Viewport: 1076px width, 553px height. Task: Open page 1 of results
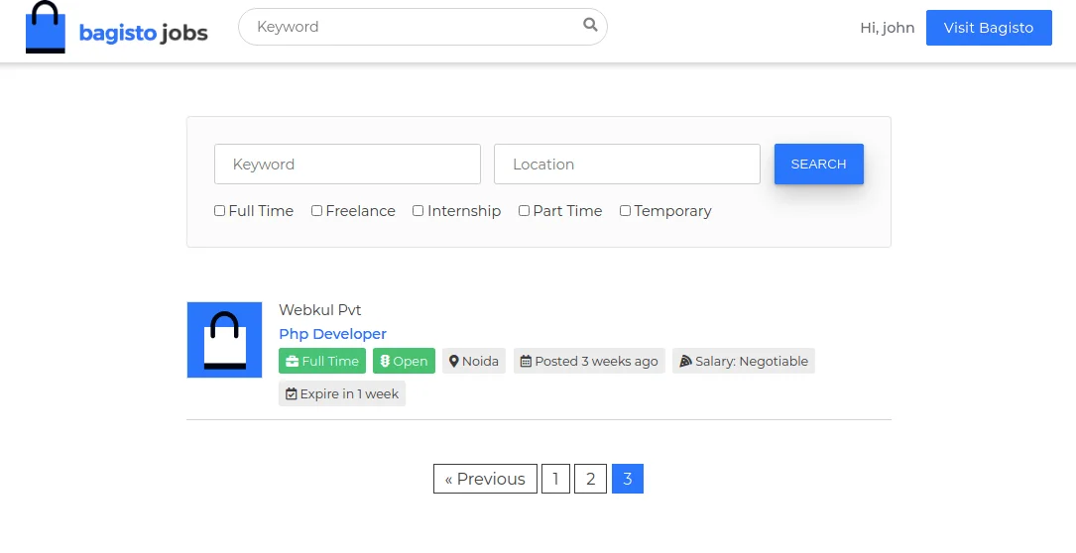pyautogui.click(x=555, y=479)
